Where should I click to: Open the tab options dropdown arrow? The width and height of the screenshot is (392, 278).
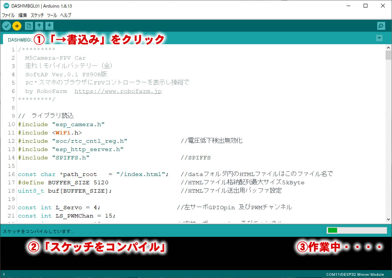click(x=379, y=38)
